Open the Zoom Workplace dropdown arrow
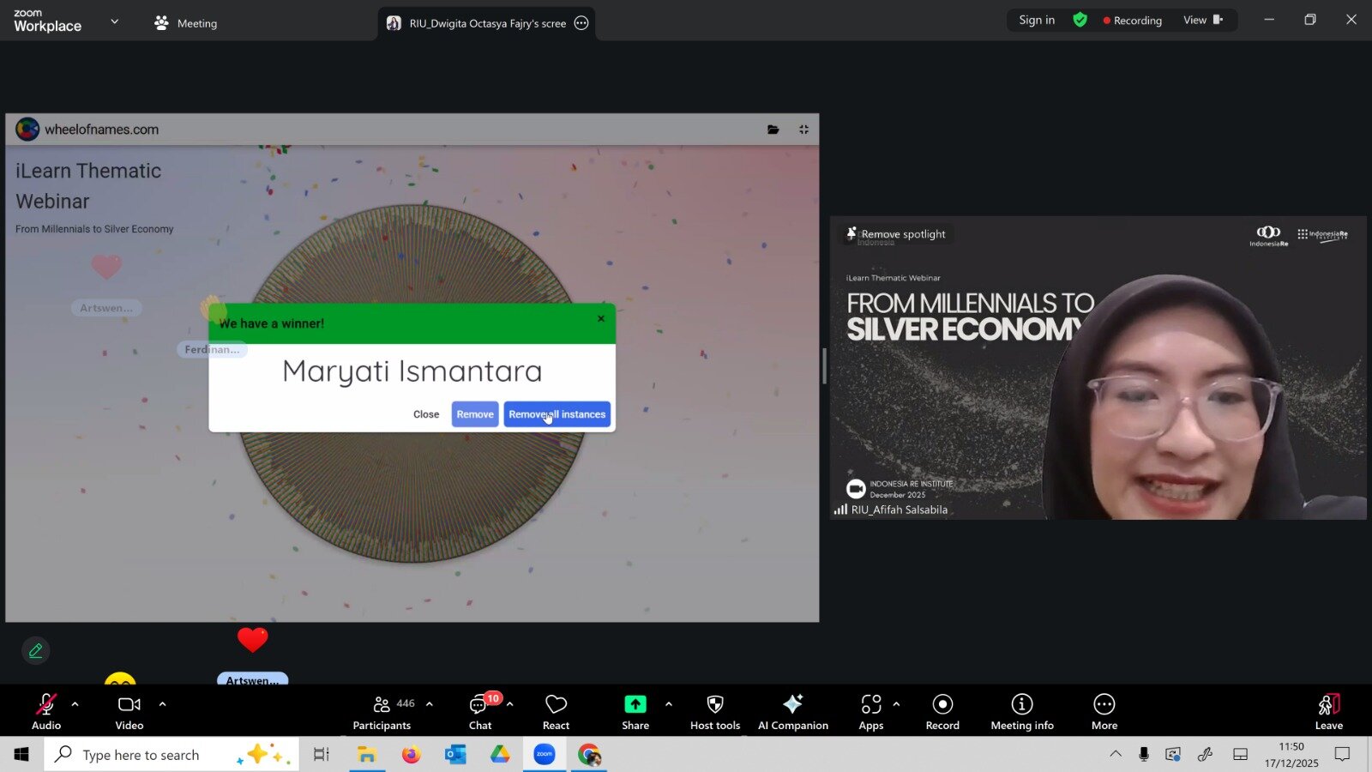 point(115,21)
